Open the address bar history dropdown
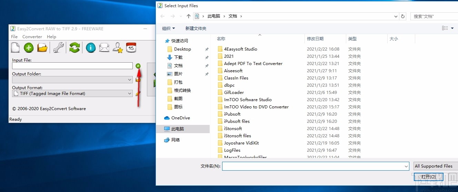This screenshot has height=192, width=458. pos(396,16)
